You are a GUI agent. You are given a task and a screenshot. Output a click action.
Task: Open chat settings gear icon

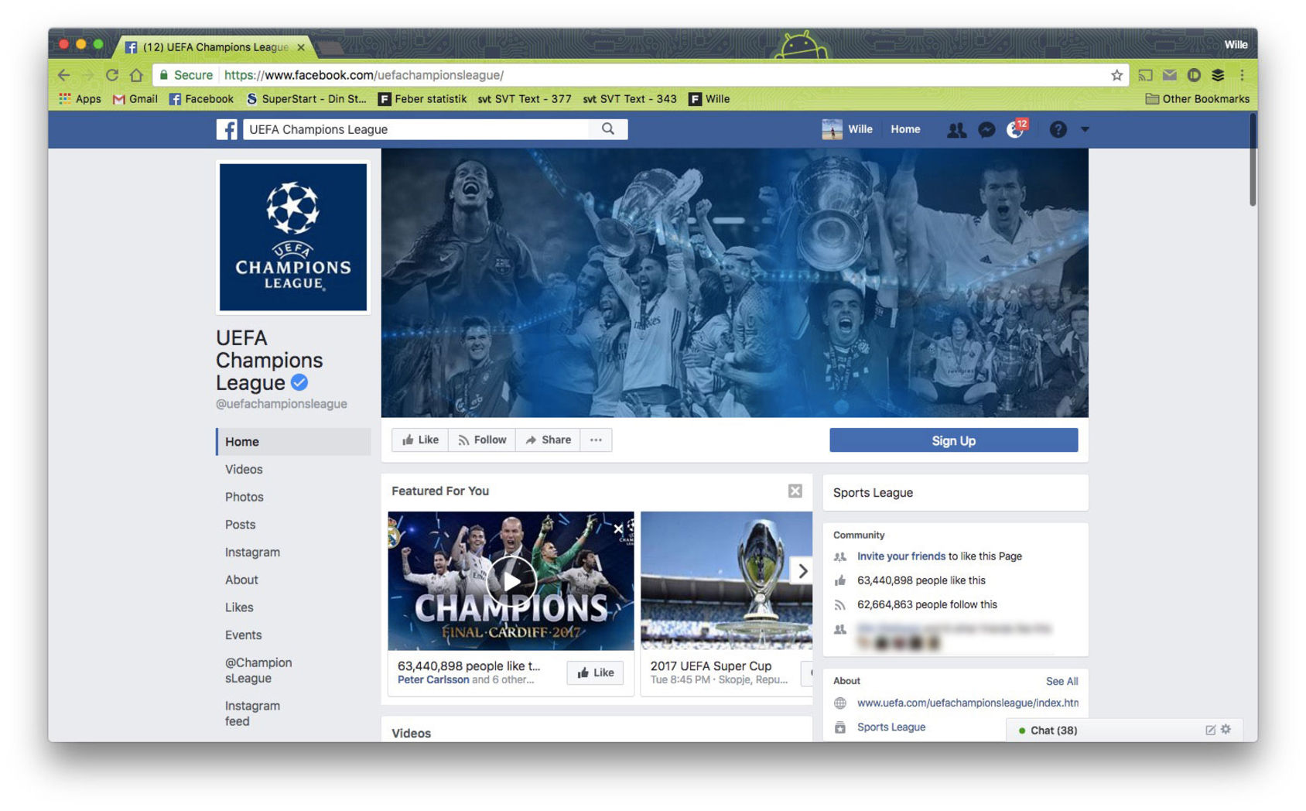tap(1226, 730)
